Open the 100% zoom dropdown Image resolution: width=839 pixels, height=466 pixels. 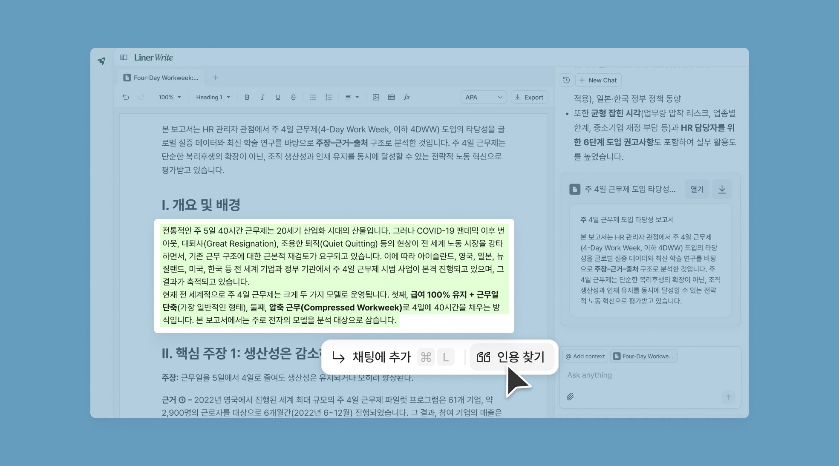pos(170,97)
